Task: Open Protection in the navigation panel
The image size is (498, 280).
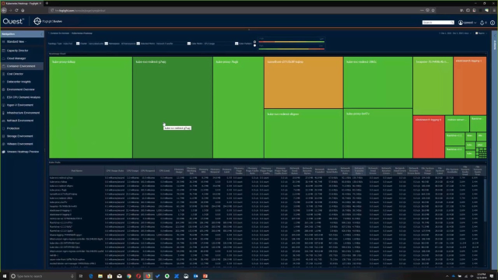Action: 13,128
